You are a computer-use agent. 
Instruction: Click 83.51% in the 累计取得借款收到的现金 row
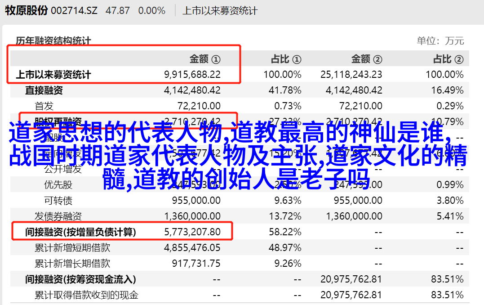tap(447, 295)
